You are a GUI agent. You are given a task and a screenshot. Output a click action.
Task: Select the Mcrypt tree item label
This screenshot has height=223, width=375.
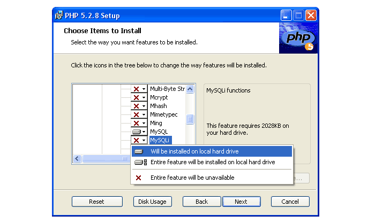(x=159, y=97)
